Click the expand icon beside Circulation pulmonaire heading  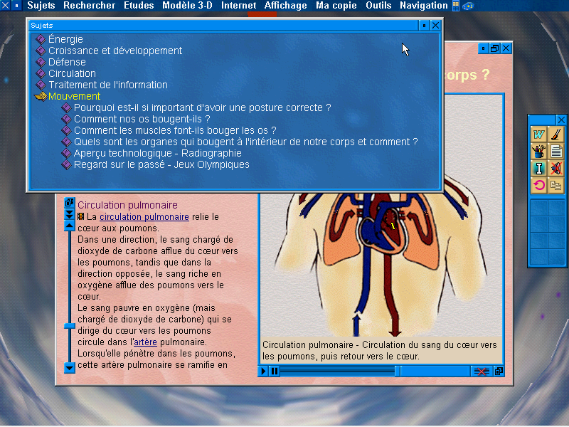coord(69,203)
